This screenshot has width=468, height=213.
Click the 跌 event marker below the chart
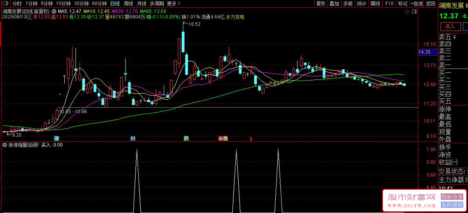point(186,139)
